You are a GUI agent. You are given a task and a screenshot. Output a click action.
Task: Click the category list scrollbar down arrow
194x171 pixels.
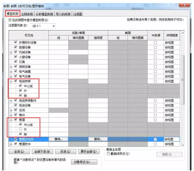click(x=183, y=145)
